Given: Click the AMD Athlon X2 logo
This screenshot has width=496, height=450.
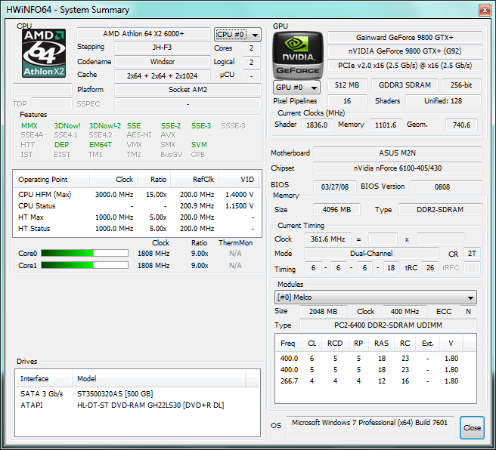Looking at the screenshot, I should 44,53.
